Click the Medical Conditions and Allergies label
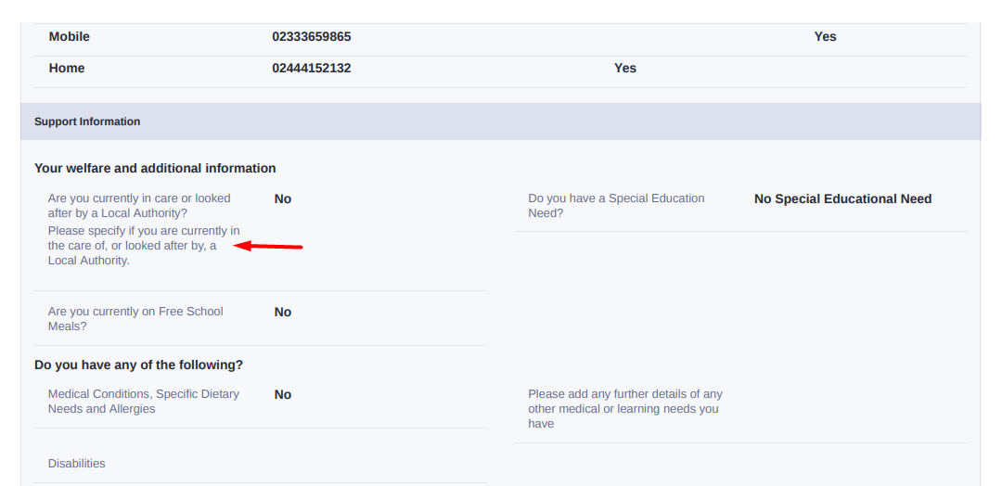1002x486 pixels. 143,402
